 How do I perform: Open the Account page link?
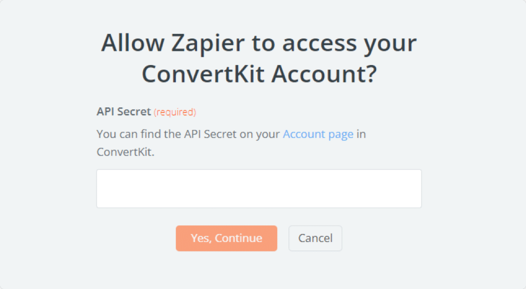pos(318,134)
